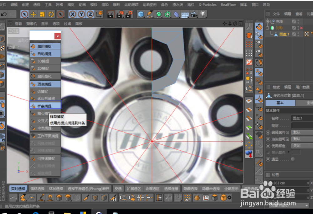313x214 pixels.
Task: Select the Live Selection cursor tool
Action: tap(24, 14)
